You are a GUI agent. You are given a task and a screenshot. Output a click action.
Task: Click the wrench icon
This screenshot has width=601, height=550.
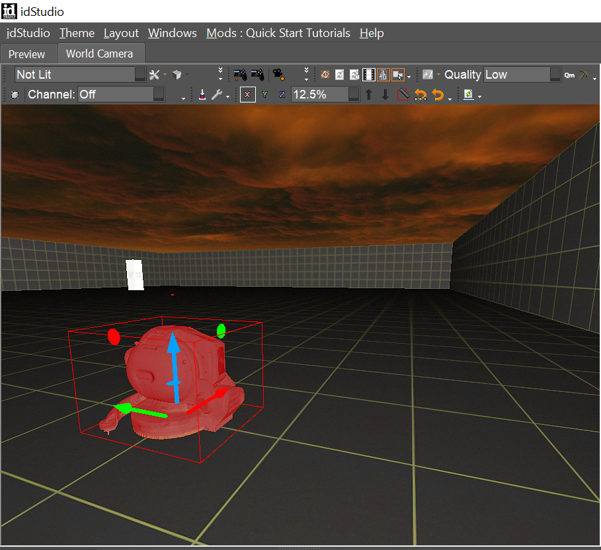click(217, 95)
